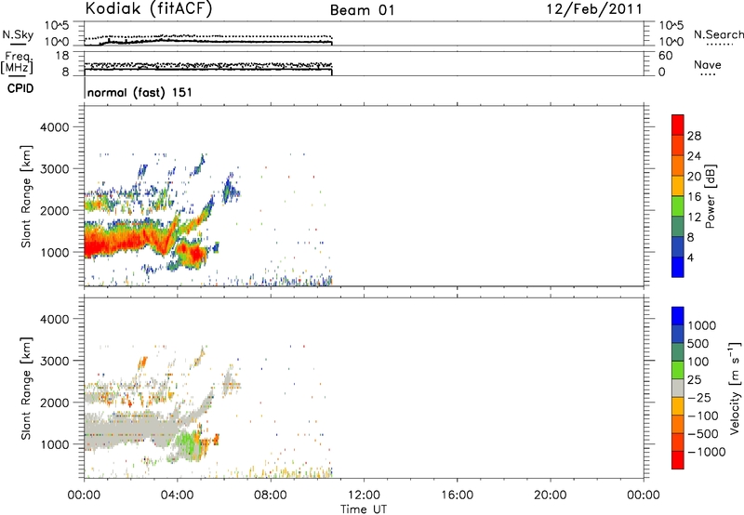
Task: Click the '4' label on Power colorbar
Action: (x=690, y=257)
